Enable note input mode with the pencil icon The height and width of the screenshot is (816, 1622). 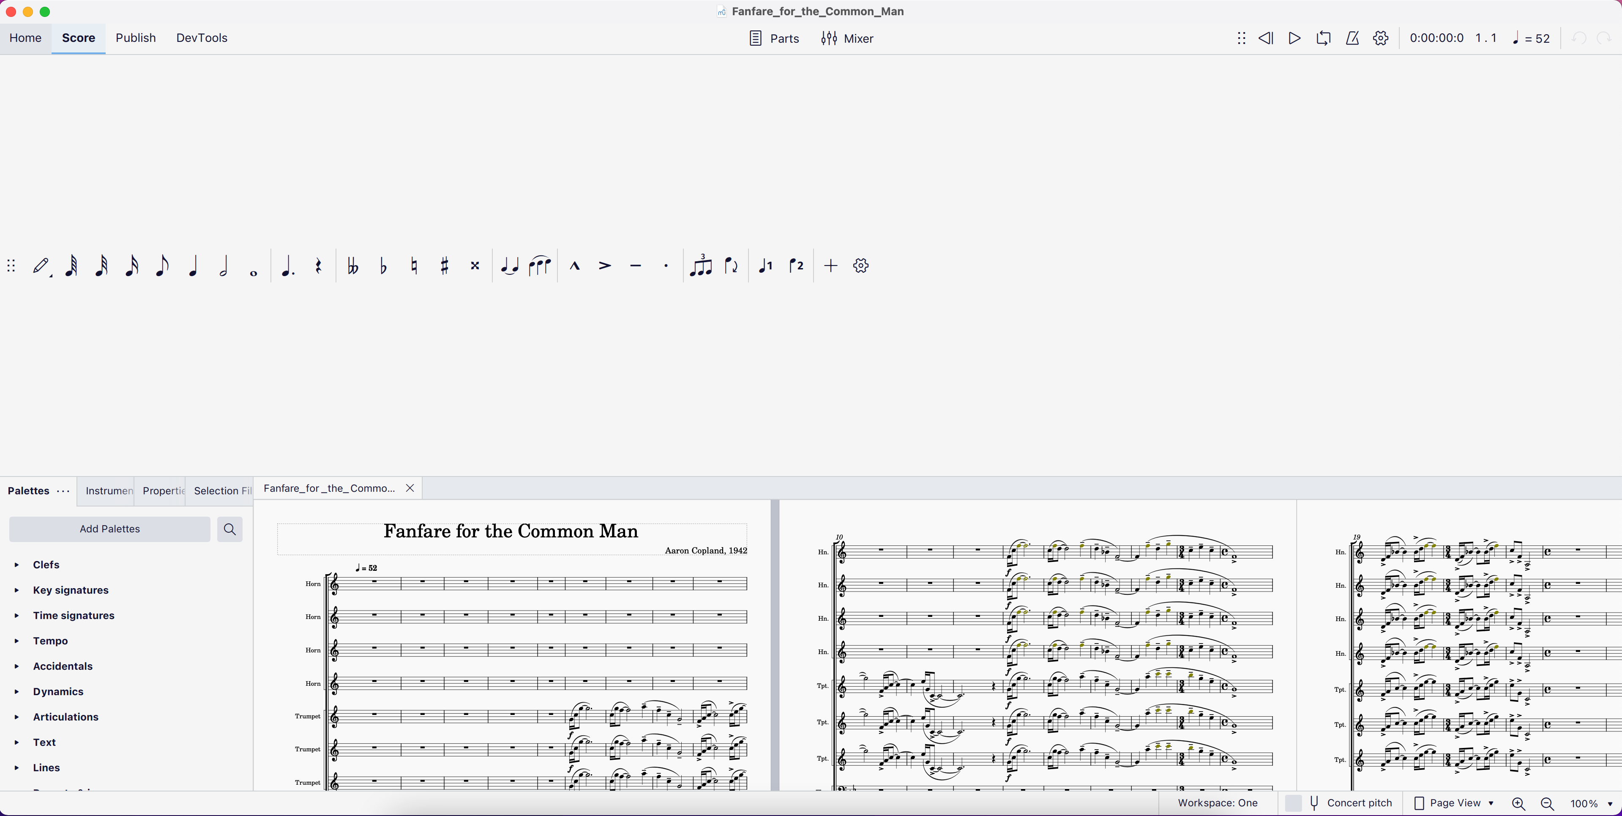(x=41, y=265)
